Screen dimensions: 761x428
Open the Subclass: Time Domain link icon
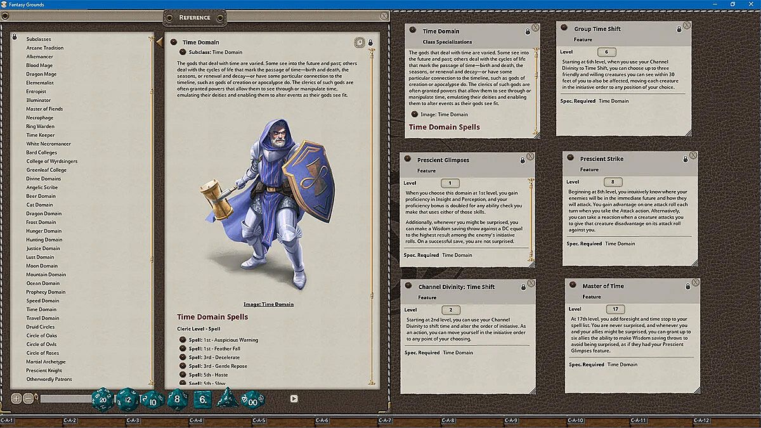point(183,51)
